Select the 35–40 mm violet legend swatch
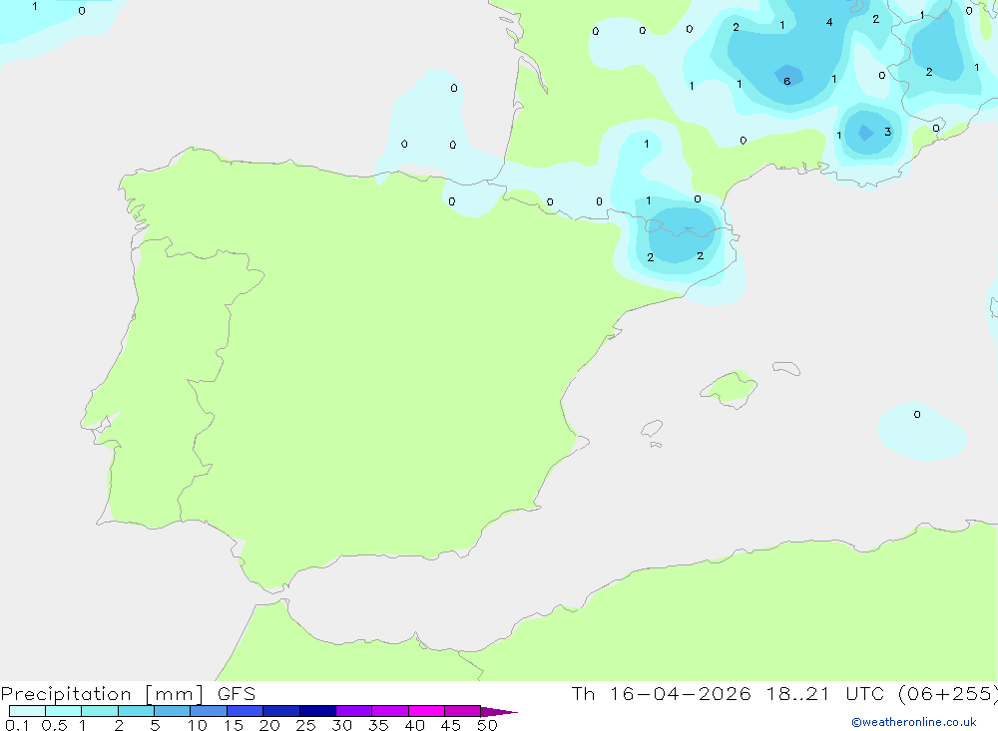 (x=389, y=711)
